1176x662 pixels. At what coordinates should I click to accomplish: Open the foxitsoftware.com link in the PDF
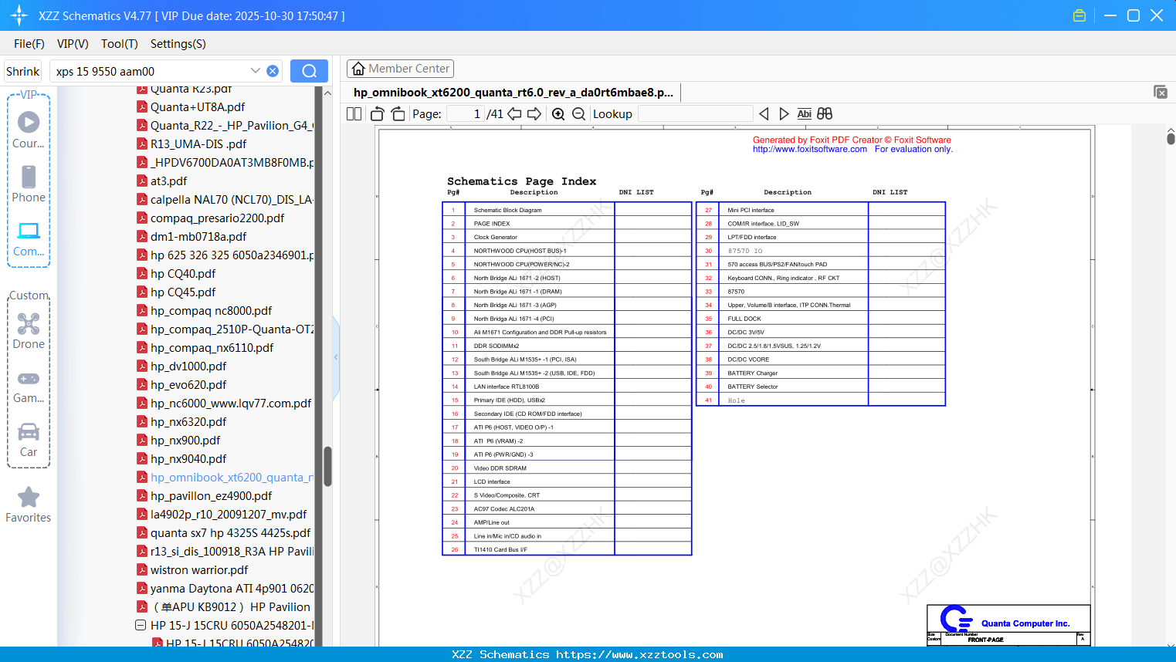809,150
